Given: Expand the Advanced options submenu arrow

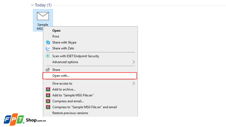Looking at the screenshot, I should point(134,62).
